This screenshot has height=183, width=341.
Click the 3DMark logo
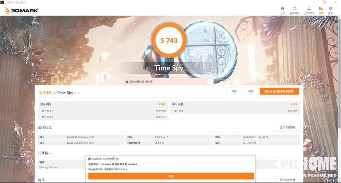[21, 10]
